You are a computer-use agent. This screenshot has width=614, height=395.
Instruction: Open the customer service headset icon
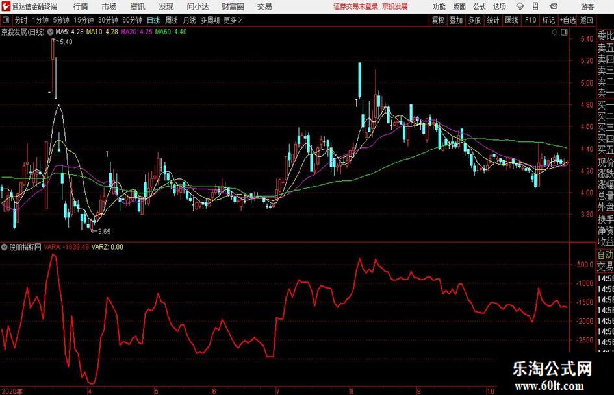coord(520,6)
